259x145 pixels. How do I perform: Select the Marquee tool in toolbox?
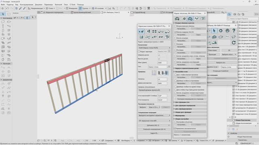(x=9, y=14)
